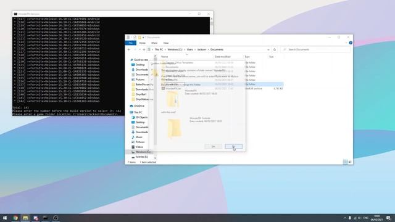Click '1 item selected' in status bar

[148, 162]
